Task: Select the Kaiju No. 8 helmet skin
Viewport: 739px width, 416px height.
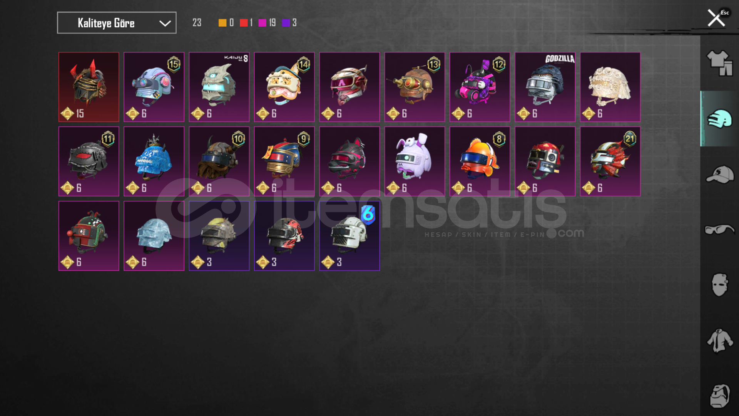Action: (x=219, y=87)
